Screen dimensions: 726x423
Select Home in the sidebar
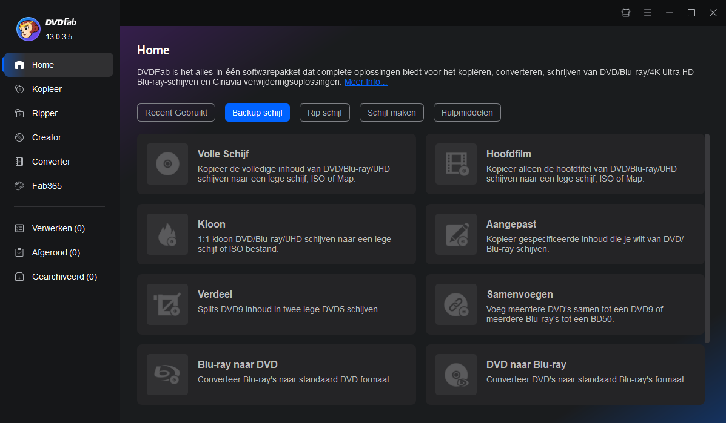pos(58,65)
